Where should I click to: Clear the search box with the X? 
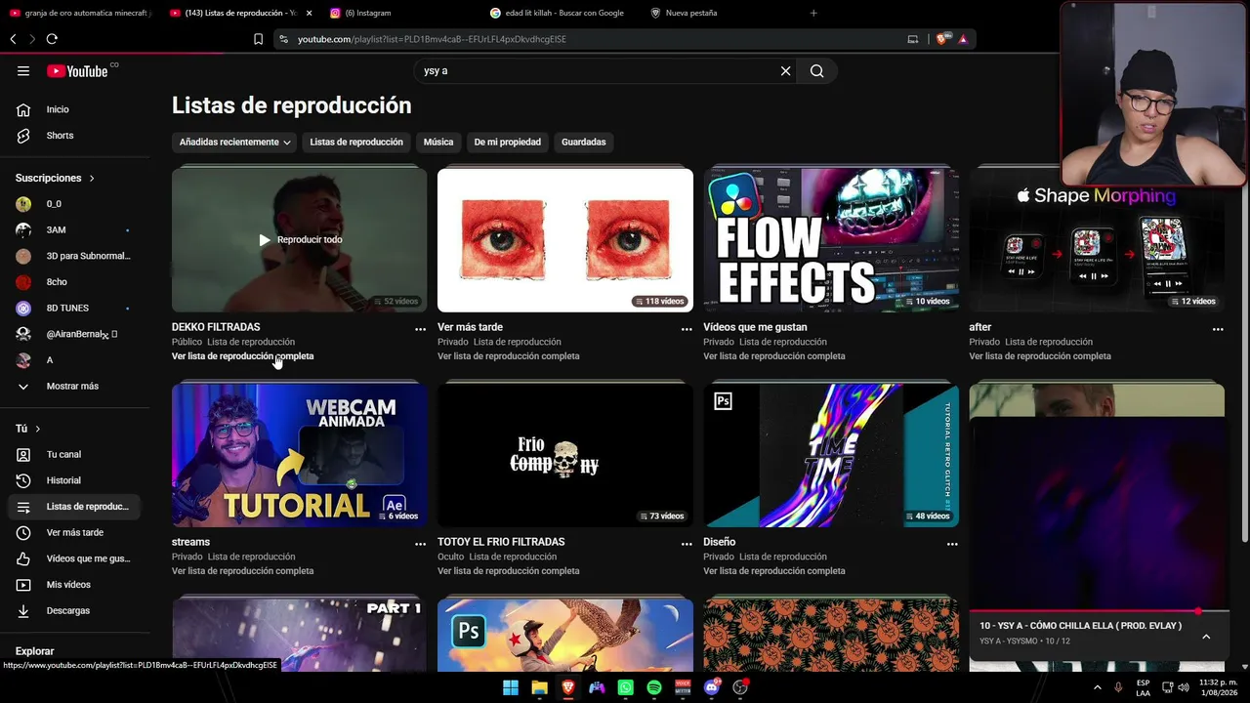pos(785,71)
